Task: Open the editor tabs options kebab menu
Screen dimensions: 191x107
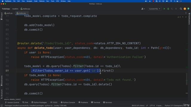Action: 186,13
